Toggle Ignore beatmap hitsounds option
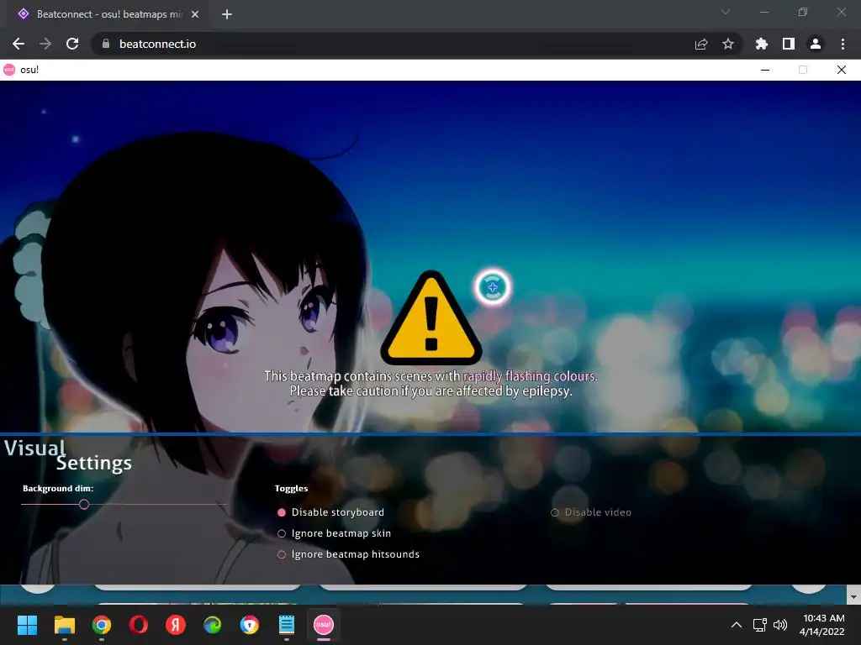861x645 pixels. pos(349,554)
